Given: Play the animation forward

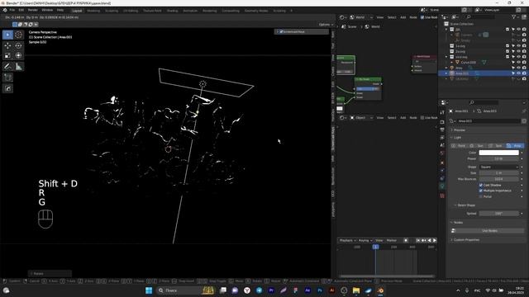Looking at the screenshot, I should pyautogui.click(x=435, y=240).
